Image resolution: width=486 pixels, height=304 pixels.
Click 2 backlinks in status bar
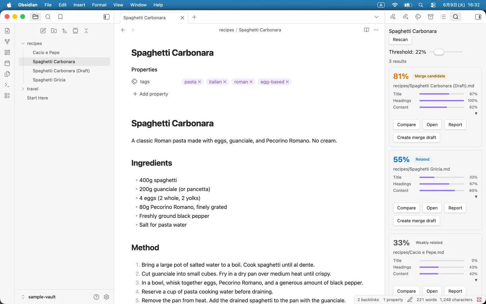click(368, 300)
